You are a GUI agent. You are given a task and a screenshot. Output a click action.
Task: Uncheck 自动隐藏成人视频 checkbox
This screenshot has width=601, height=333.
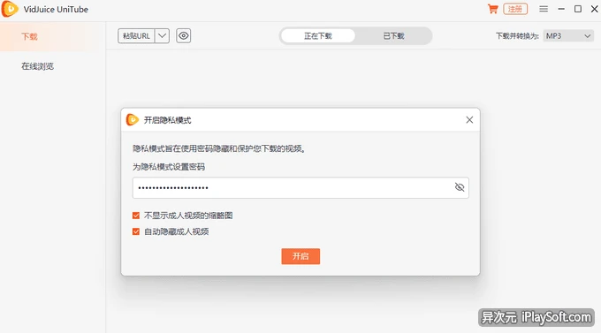(x=136, y=231)
